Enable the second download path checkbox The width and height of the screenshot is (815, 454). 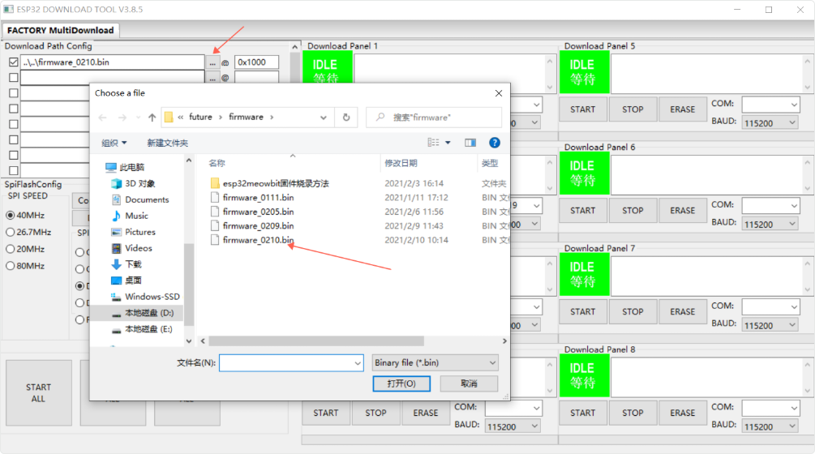point(14,77)
